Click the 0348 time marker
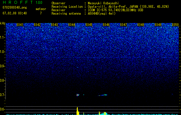Image resolution: width=181 pixels, height=115 pixels. click(141, 25)
